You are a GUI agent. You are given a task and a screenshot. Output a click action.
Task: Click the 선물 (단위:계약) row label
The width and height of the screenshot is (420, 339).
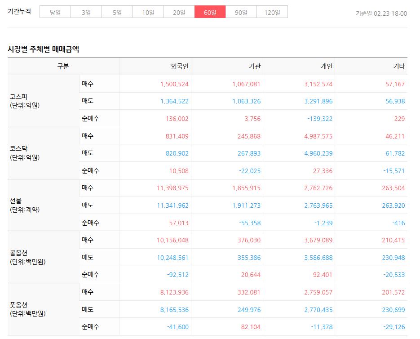(x=25, y=205)
